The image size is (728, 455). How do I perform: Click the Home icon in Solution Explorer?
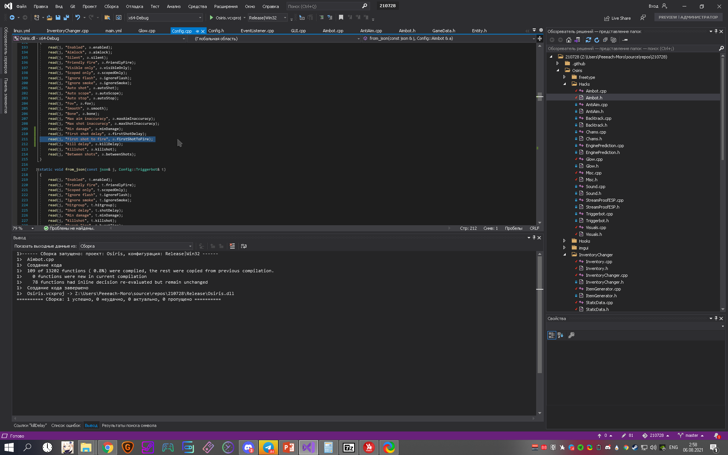(568, 39)
